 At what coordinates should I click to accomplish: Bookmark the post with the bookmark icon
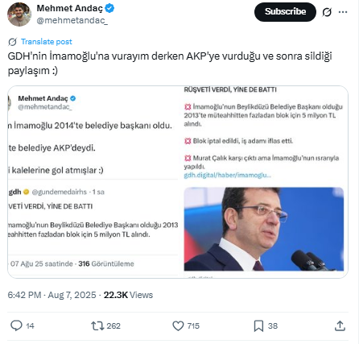pyautogui.click(x=258, y=325)
